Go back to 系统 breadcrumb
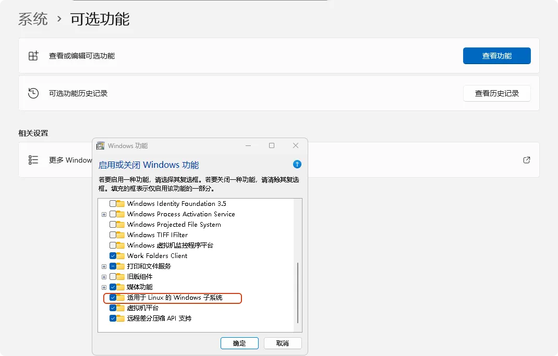558x356 pixels. (33, 19)
